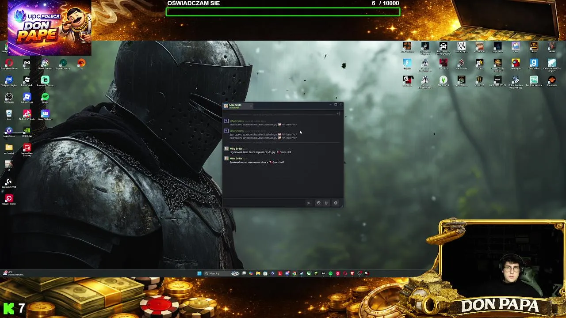566x318 pixels.
Task: Open the Ubisoft Connect desktop shortcut
Action: pos(45,64)
